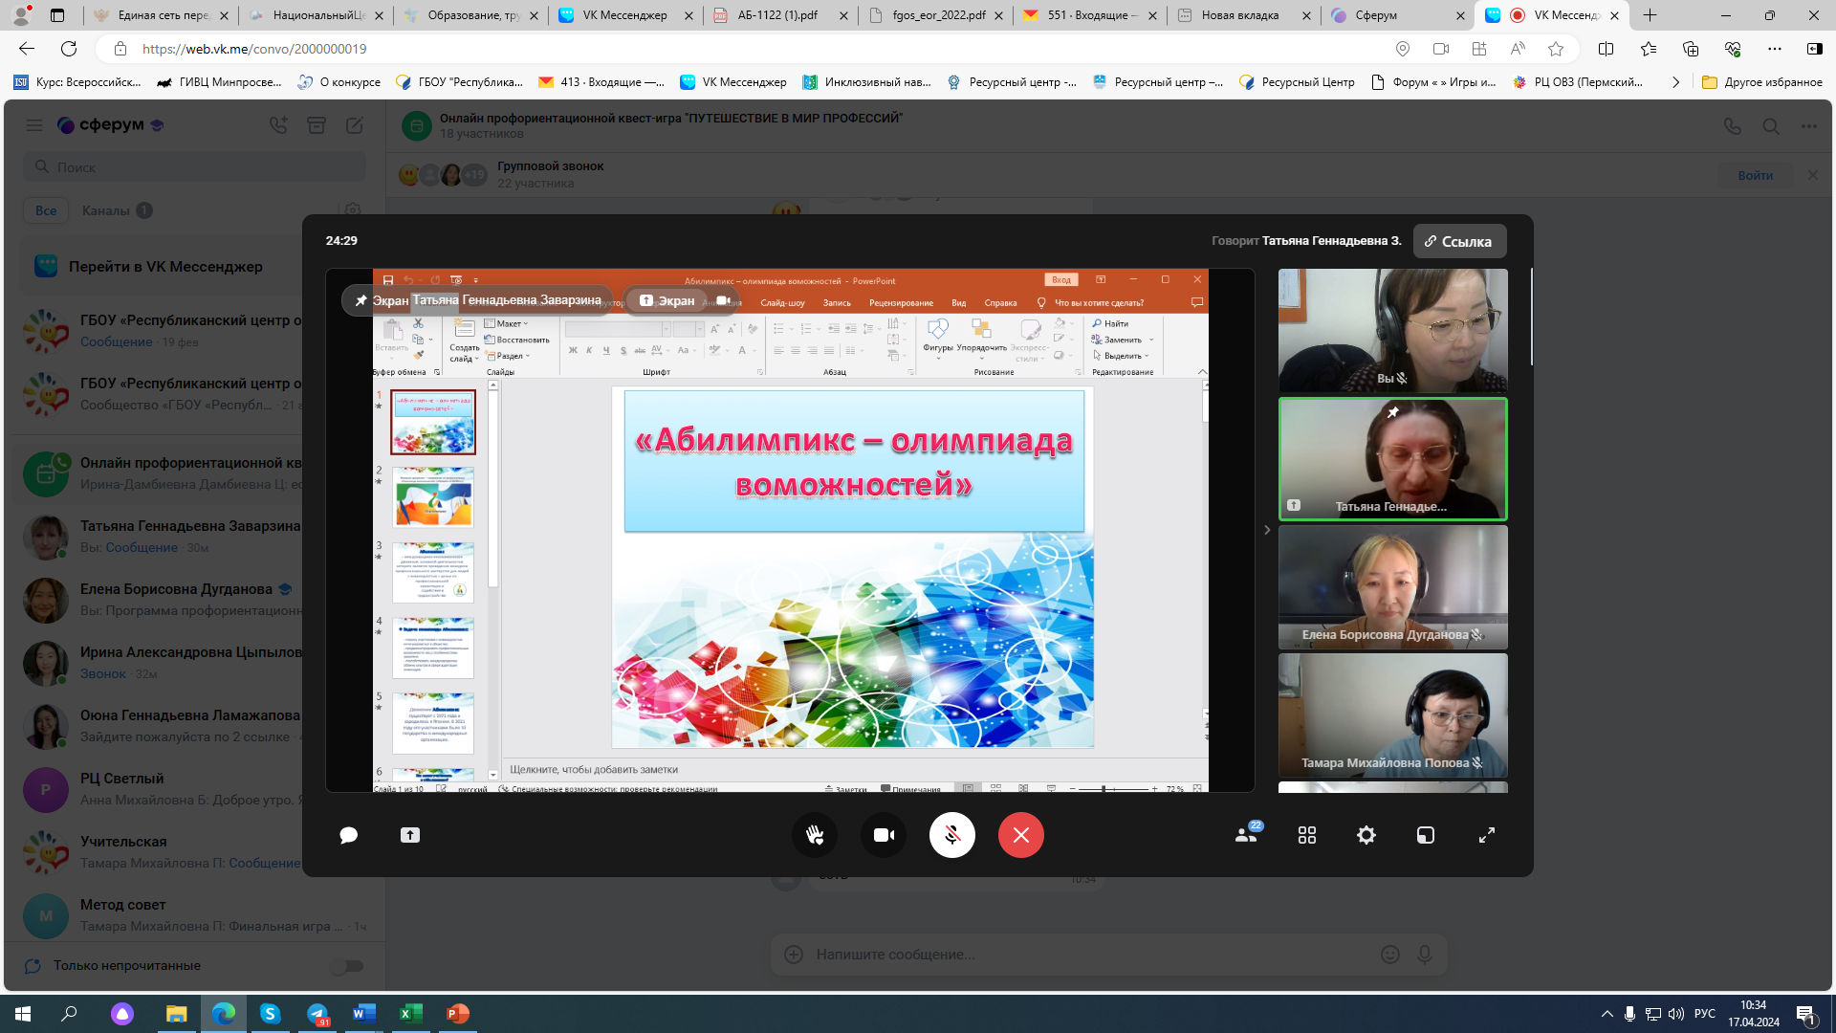
Task: Unmute the microphone in the call
Action: 952,835
